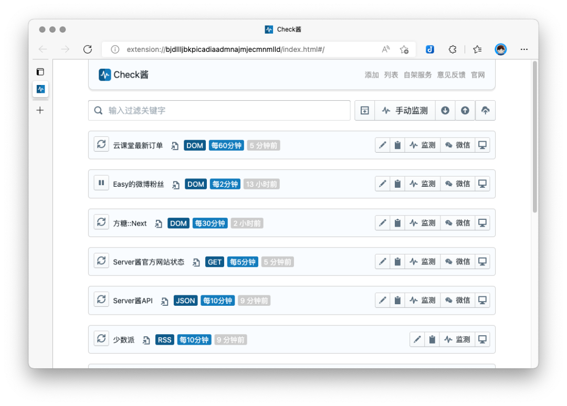This screenshot has width=567, height=406.
Task: Click clipboard icon in 云课堂最新订单 row
Action: [x=397, y=145]
